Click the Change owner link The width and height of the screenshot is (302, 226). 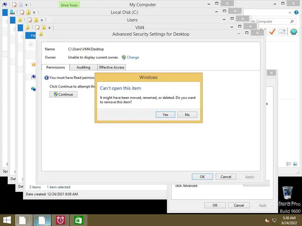[x=133, y=57]
